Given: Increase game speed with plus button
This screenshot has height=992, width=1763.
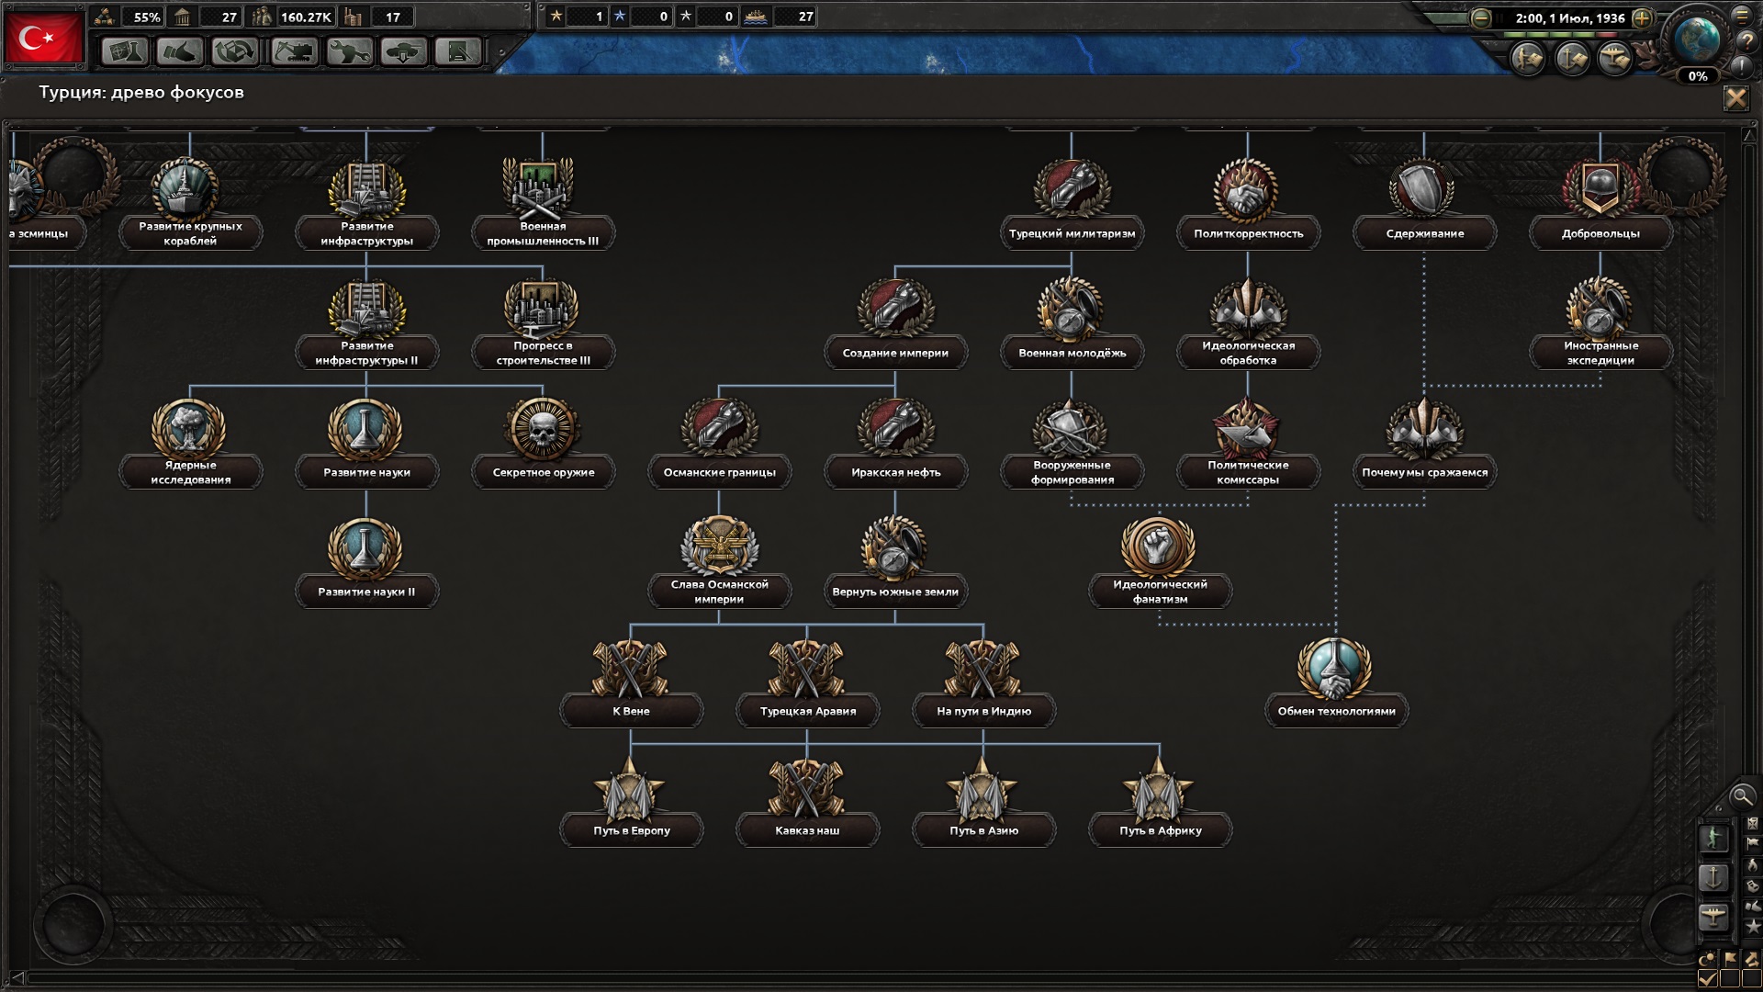Looking at the screenshot, I should tap(1643, 18).
